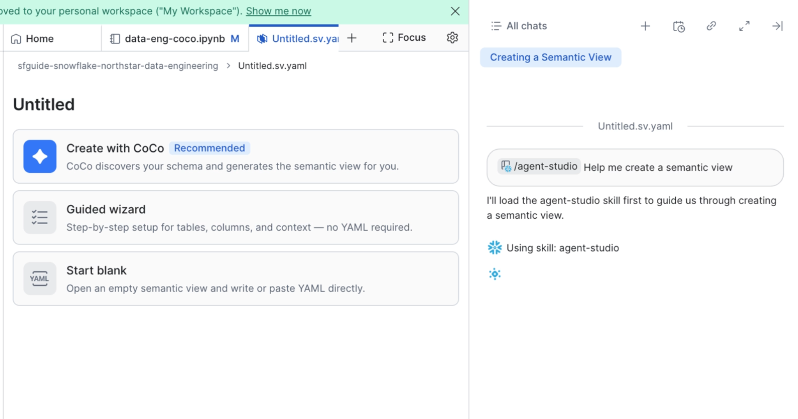Open the data-eng-coco.ipynb tab

pos(175,38)
